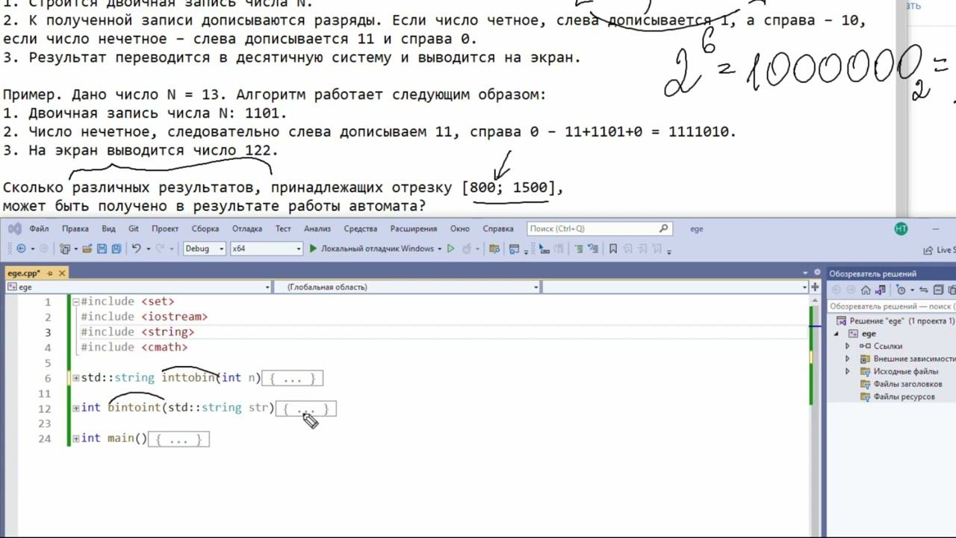Open the Отладка menu
Viewport: 956px width, 538px height.
(247, 229)
